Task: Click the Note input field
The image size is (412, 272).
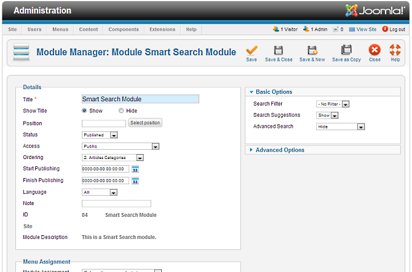Action: (x=116, y=204)
